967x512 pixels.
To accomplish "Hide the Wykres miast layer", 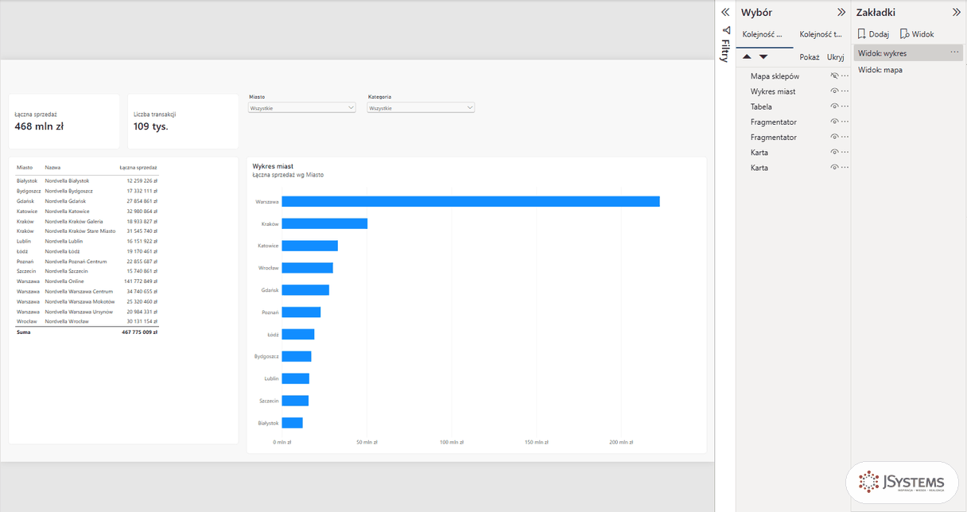I will [835, 91].
